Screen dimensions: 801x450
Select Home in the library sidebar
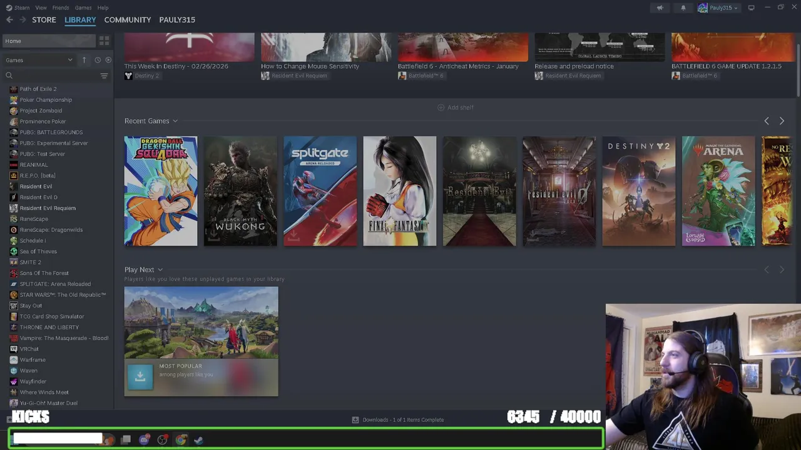coord(49,41)
